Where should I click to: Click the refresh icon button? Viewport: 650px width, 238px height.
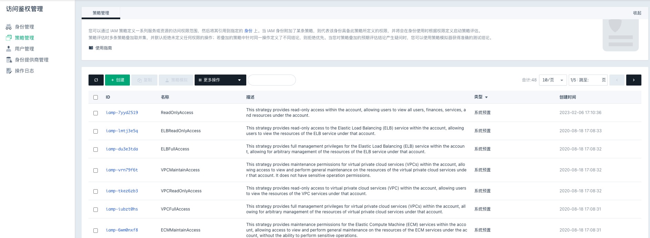click(96, 80)
